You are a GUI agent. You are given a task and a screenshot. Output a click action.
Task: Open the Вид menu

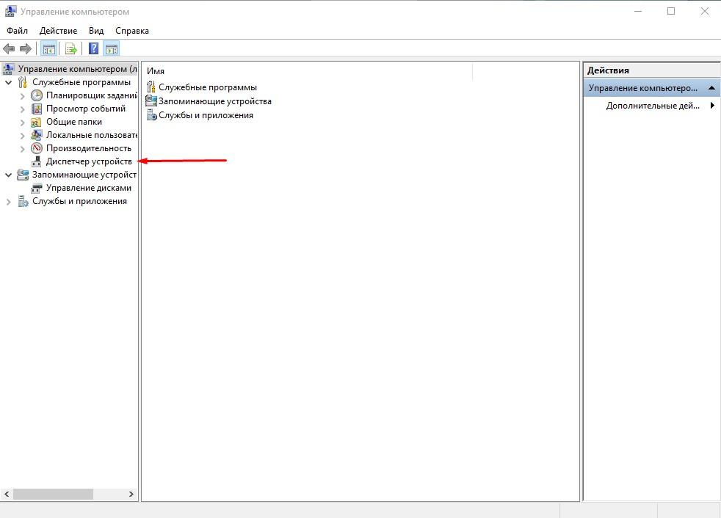point(96,31)
